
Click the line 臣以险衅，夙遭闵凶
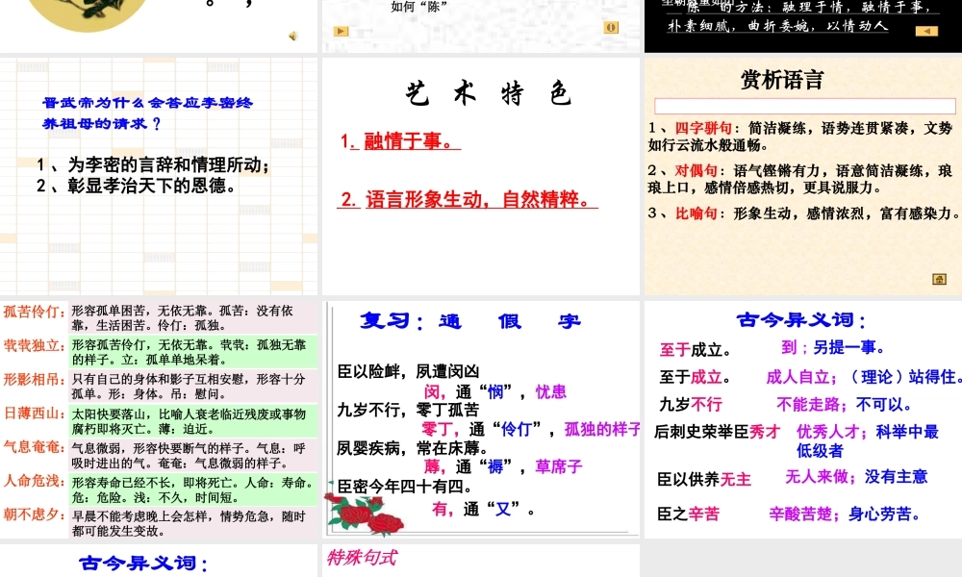pyautogui.click(x=408, y=371)
